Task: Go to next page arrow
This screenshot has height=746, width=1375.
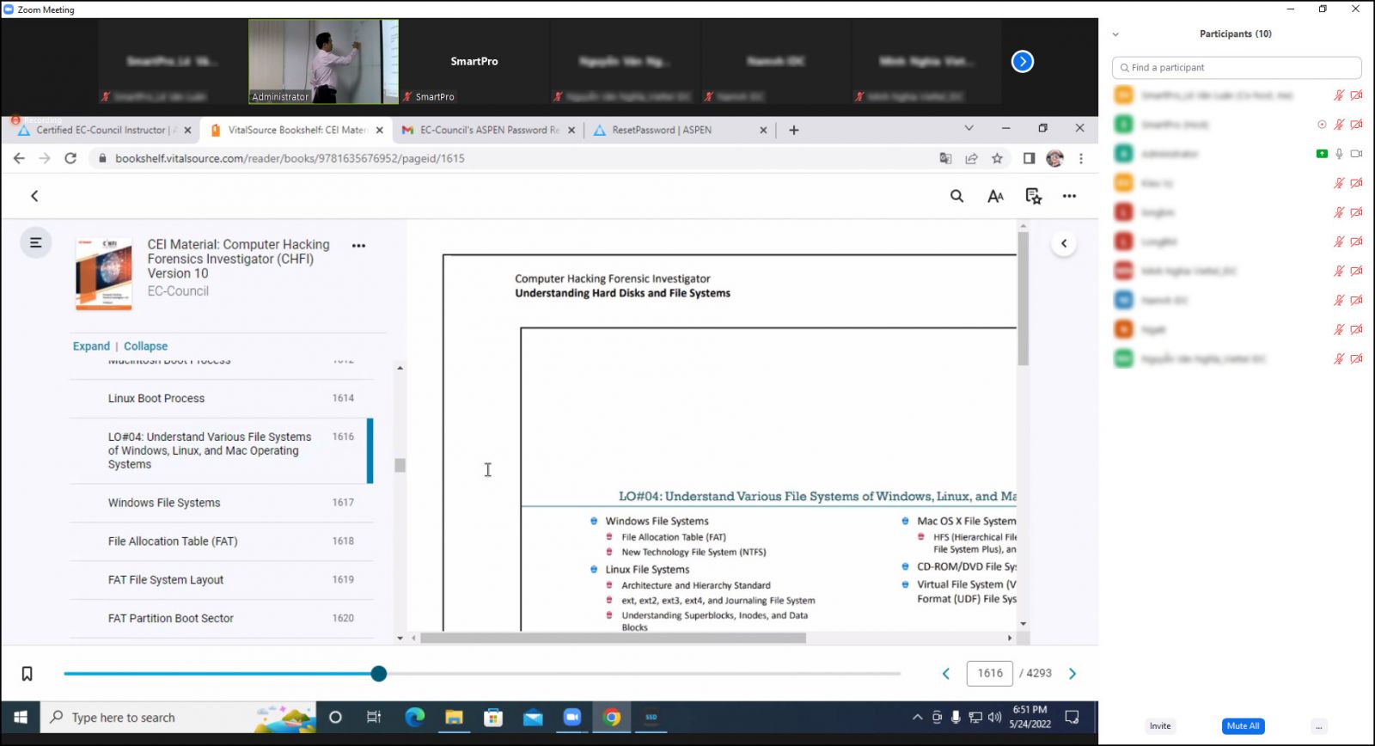Action: [1072, 674]
